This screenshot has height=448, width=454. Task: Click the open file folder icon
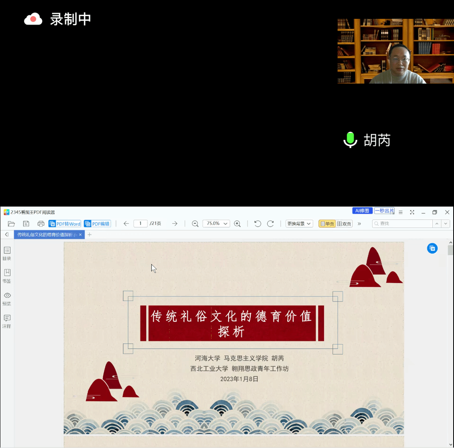(x=11, y=224)
